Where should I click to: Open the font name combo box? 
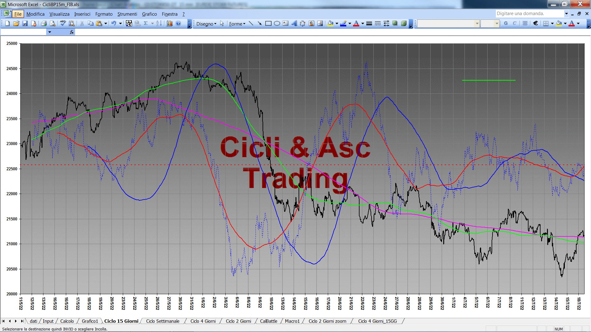[x=448, y=24]
